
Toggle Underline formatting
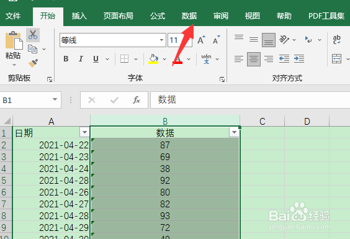point(96,59)
